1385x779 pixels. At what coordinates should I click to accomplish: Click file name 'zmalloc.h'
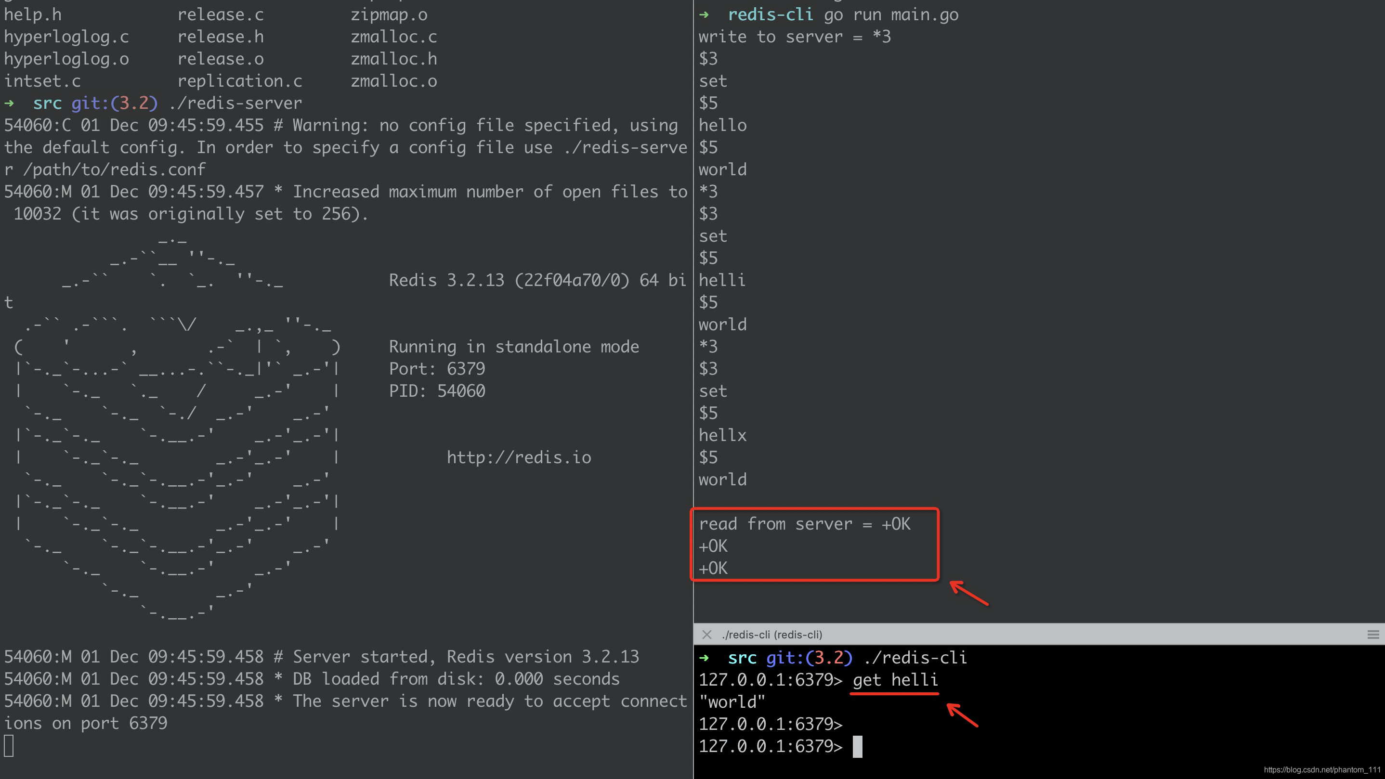394,59
